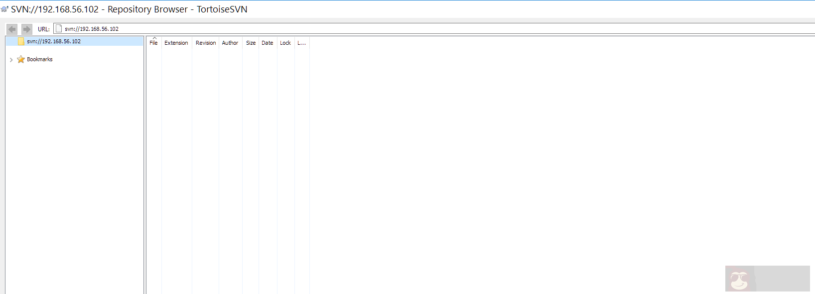Screen dimensions: 815x294
Task: Expand the Bookmarks tree node
Action: pos(11,60)
